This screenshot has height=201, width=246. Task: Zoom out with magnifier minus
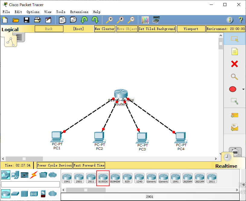131,20
